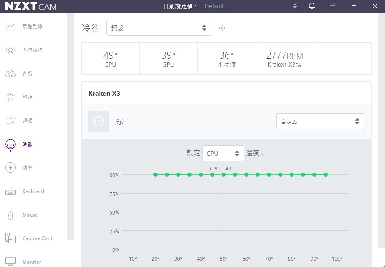Screen dimensions: 385x267
Task: Click the 100% axis label
Action: (x=113, y=175)
